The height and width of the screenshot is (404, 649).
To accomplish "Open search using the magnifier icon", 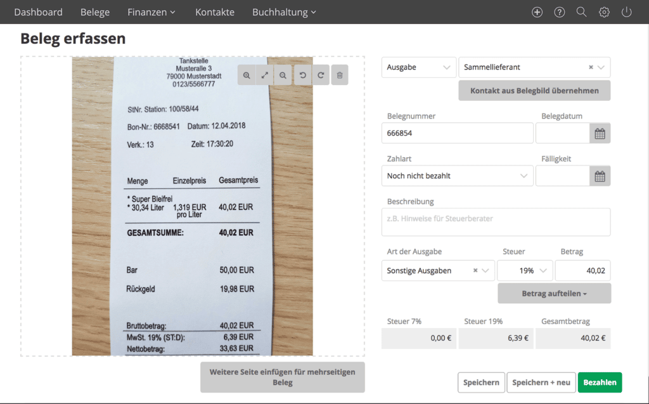I will [x=581, y=11].
